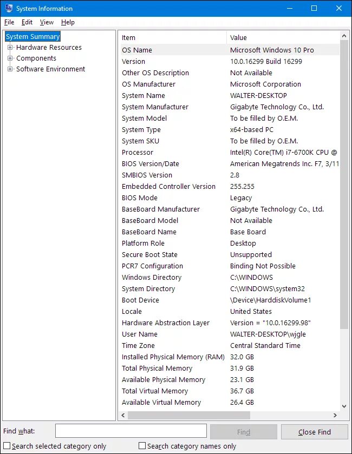The image size is (352, 454).
Task: Select the System Model row
Action: click(230, 118)
